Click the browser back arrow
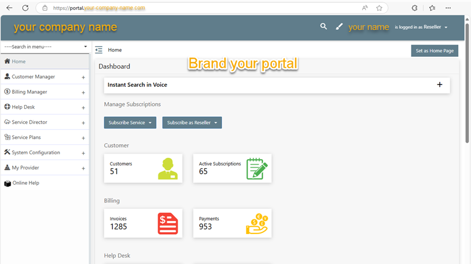471x264 pixels. pyautogui.click(x=9, y=8)
